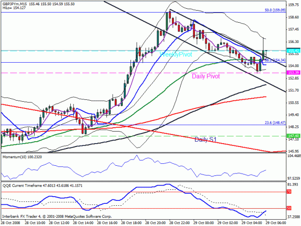Click the Interbank FX Trader 4 copyright text
Viewport: 301px width, 226px height.
57,216
